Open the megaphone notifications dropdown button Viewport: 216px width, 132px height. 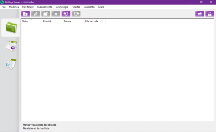pyautogui.click(x=200, y=14)
